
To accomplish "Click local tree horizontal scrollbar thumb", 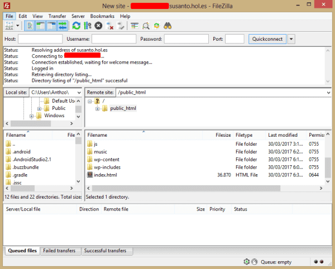I will pos(31,123).
